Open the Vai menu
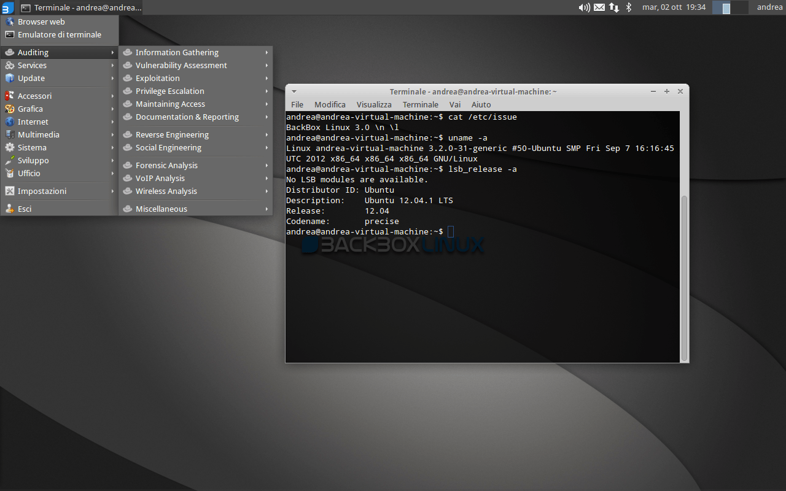The height and width of the screenshot is (491, 786). tap(455, 104)
